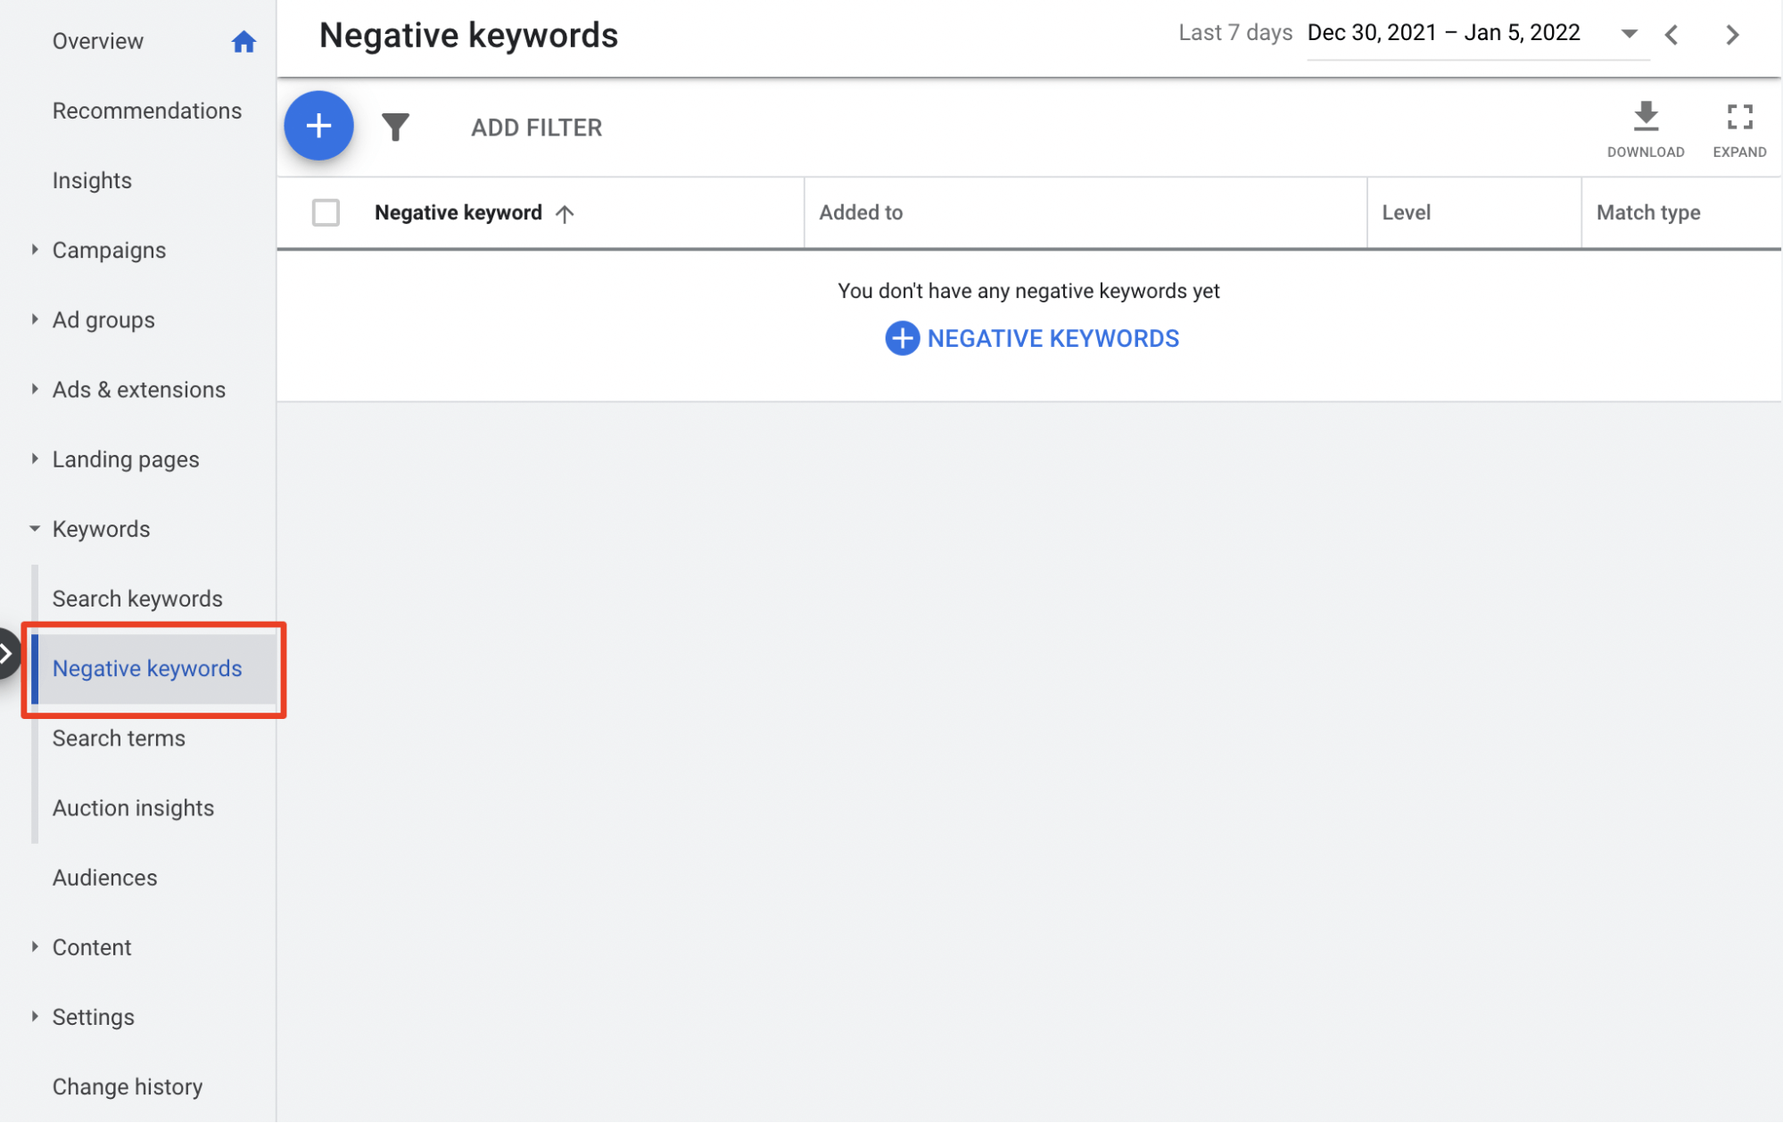Image resolution: width=1783 pixels, height=1123 pixels.
Task: Open Search keywords page
Action: point(137,599)
